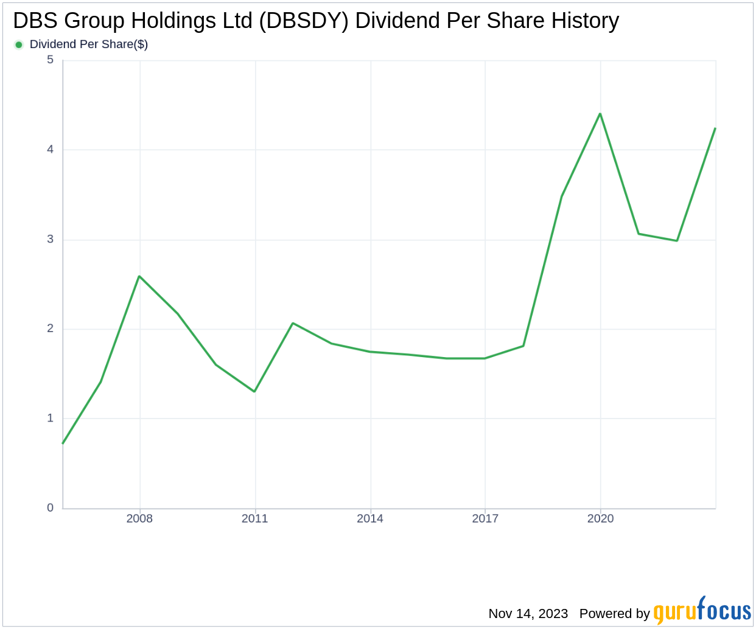The height and width of the screenshot is (629, 756).
Task: Click the y-axis value 5
Action: (x=51, y=60)
